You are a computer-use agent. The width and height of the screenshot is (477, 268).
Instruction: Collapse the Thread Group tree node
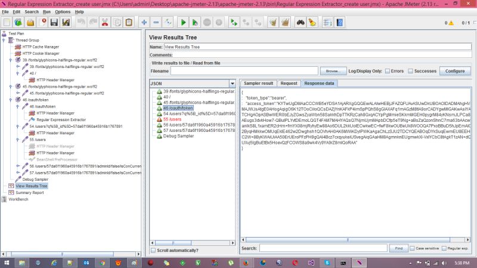pyautogui.click(x=4, y=40)
